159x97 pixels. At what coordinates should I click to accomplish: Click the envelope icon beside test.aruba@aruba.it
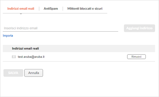(x=14, y=57)
